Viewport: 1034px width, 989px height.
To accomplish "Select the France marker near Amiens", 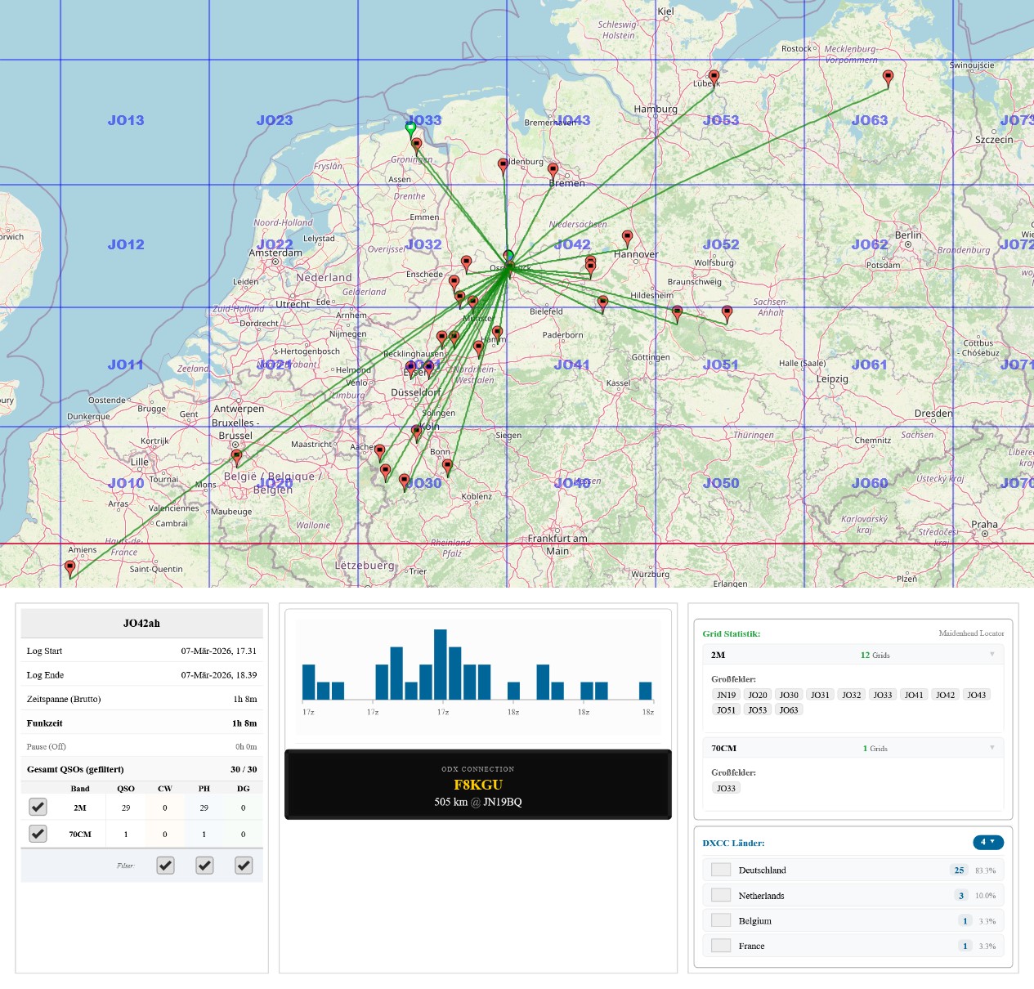I will 70,567.
